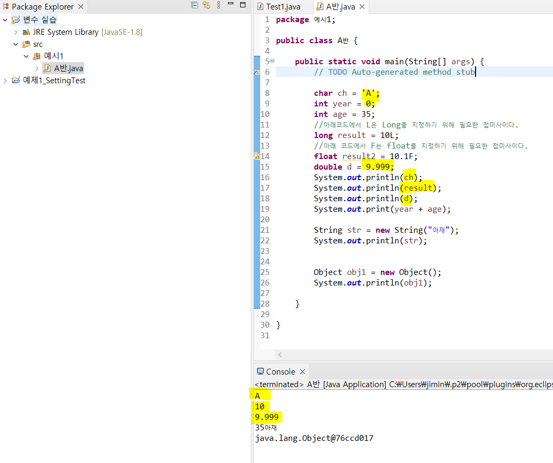This screenshot has width=553, height=463.
Task: Select 변수 실습 project icon
Action: click(x=15, y=19)
